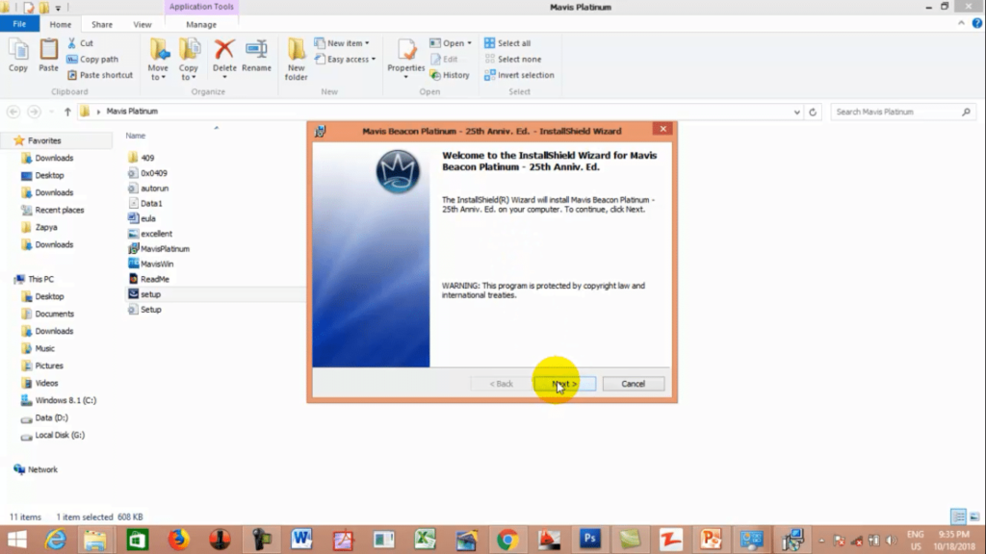Click the Properties icon in the ribbon

[406, 58]
